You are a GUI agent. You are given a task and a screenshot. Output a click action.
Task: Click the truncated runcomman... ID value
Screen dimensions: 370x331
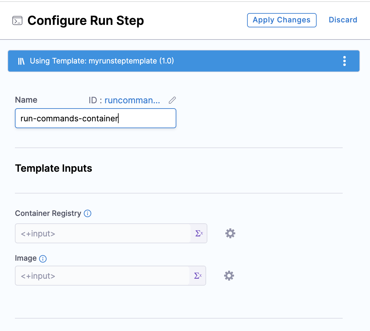(x=132, y=100)
